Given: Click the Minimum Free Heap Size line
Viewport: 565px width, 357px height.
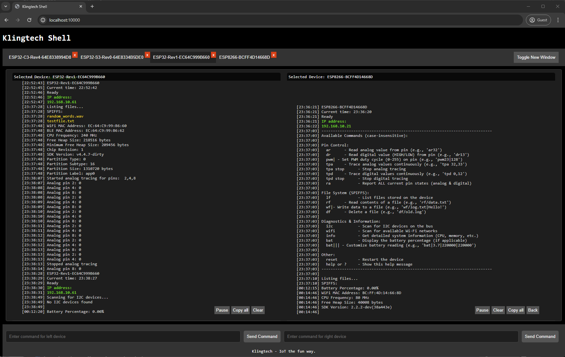Looking at the screenshot, I should [88, 145].
